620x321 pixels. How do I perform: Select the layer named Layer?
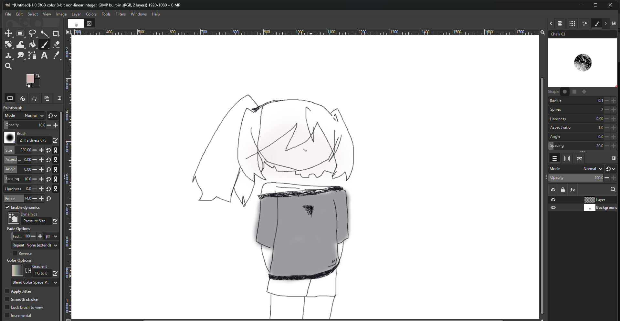point(600,200)
